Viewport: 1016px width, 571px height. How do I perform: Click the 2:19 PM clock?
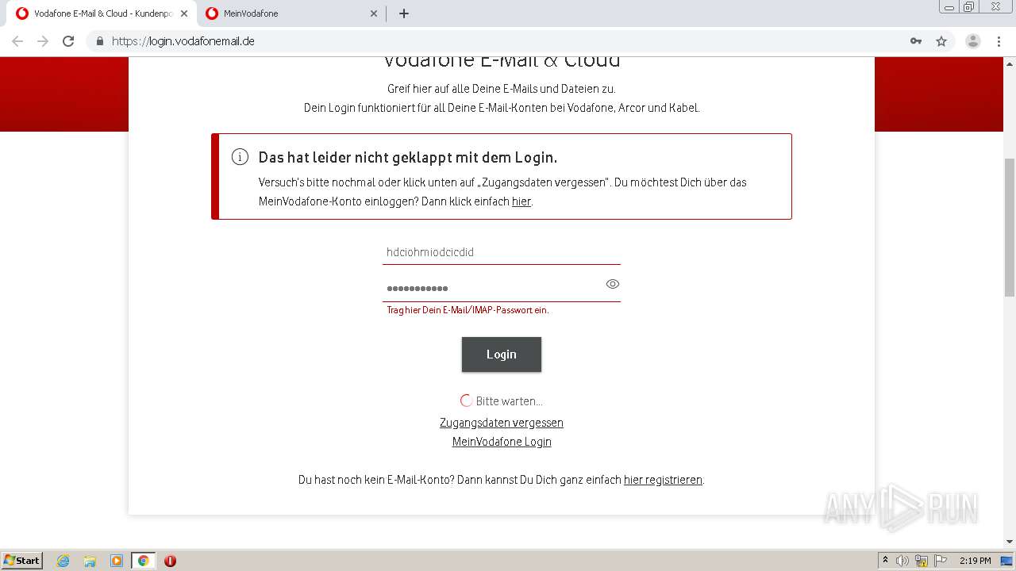(975, 561)
